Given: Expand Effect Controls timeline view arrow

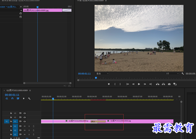Looking at the screenshot, I should [x=21, y=7].
